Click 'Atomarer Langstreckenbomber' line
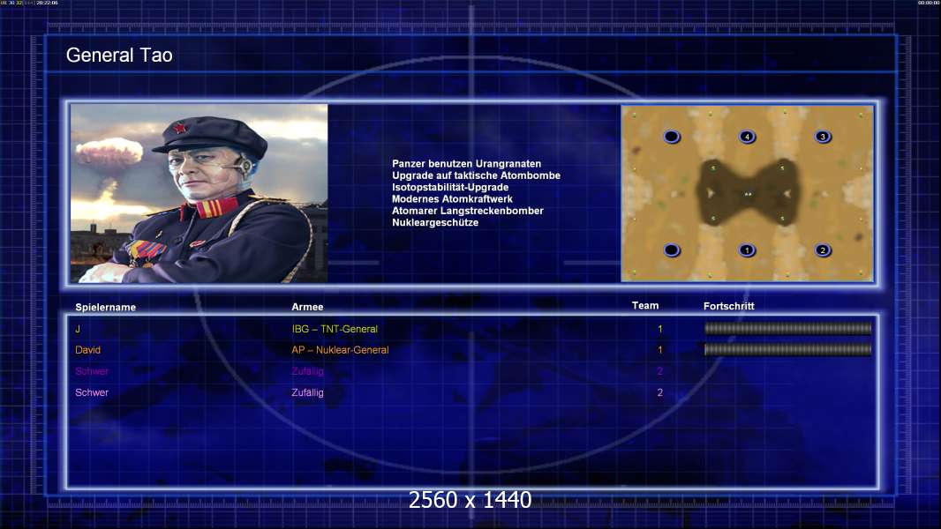This screenshot has width=941, height=529. [468, 211]
